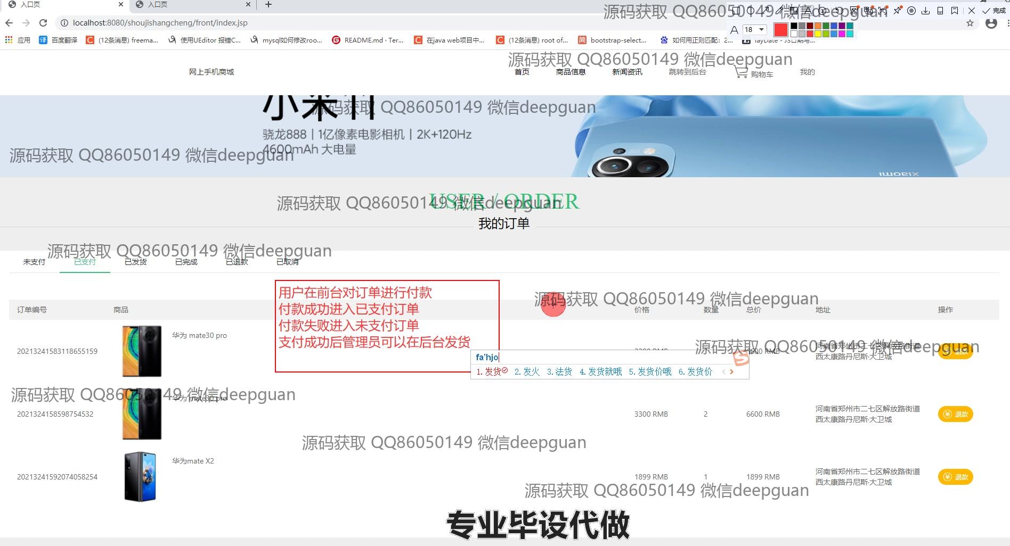Open 新闻资讯 in site navigation
The height and width of the screenshot is (546, 1010).
coord(627,72)
